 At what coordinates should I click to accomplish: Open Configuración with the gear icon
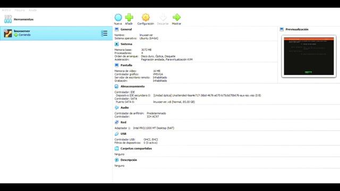[146, 18]
